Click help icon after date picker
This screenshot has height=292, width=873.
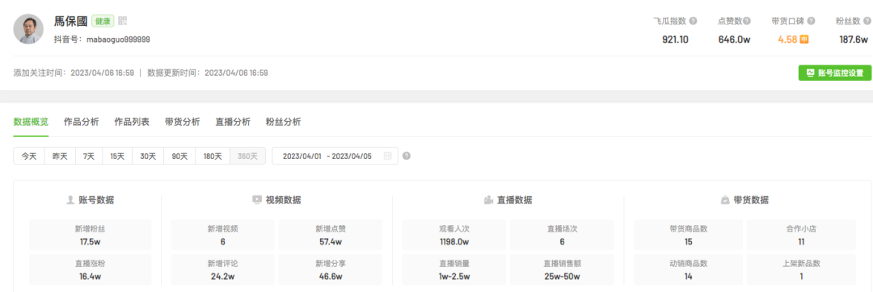407,156
